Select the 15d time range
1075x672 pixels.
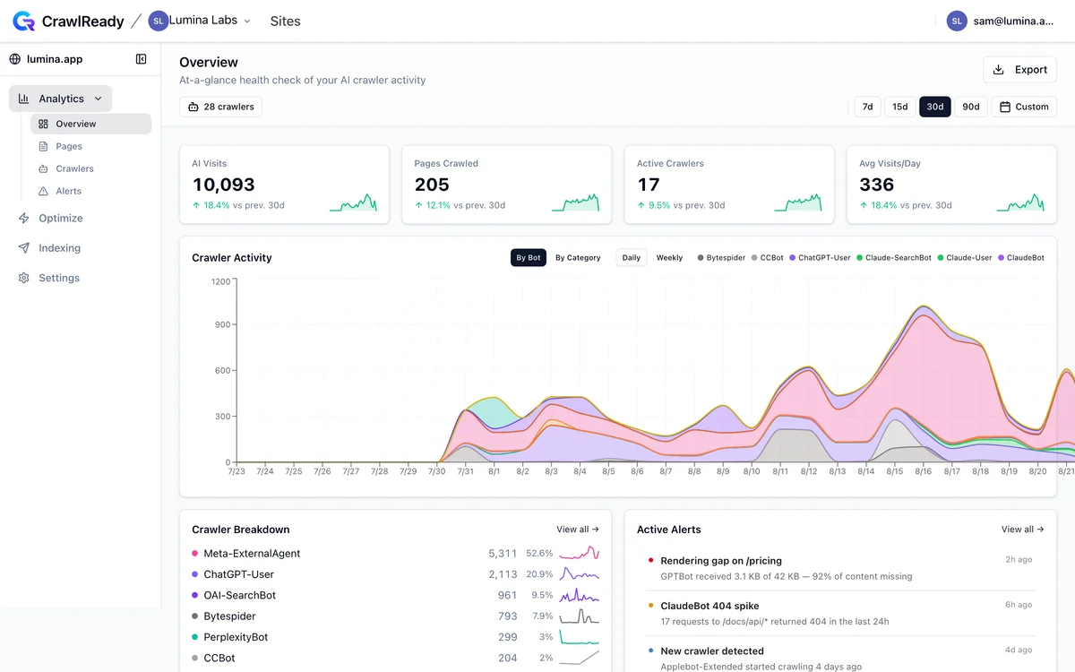pos(899,107)
